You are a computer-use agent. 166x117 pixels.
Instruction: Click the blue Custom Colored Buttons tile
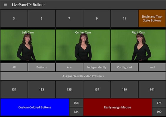35,107
